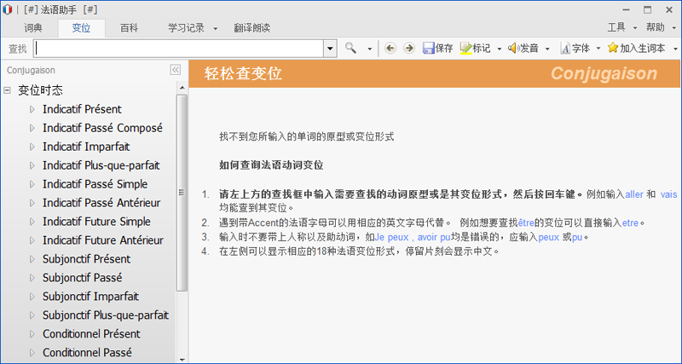
Task: Go back with the left arrow icon
Action: 390,49
